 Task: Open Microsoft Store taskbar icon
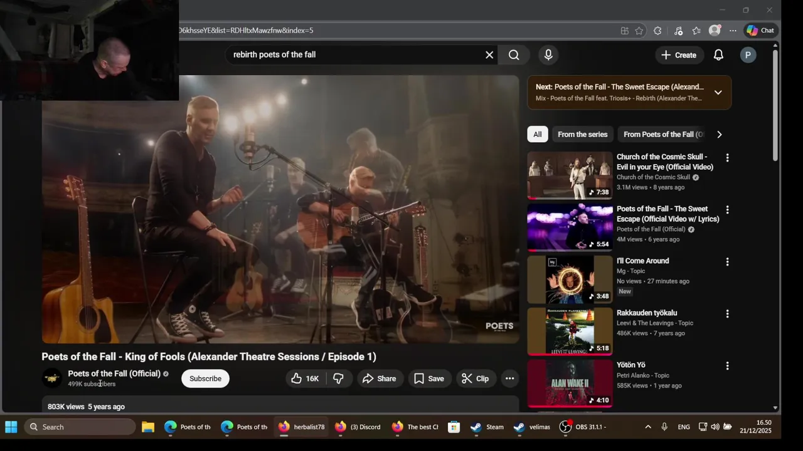click(454, 427)
